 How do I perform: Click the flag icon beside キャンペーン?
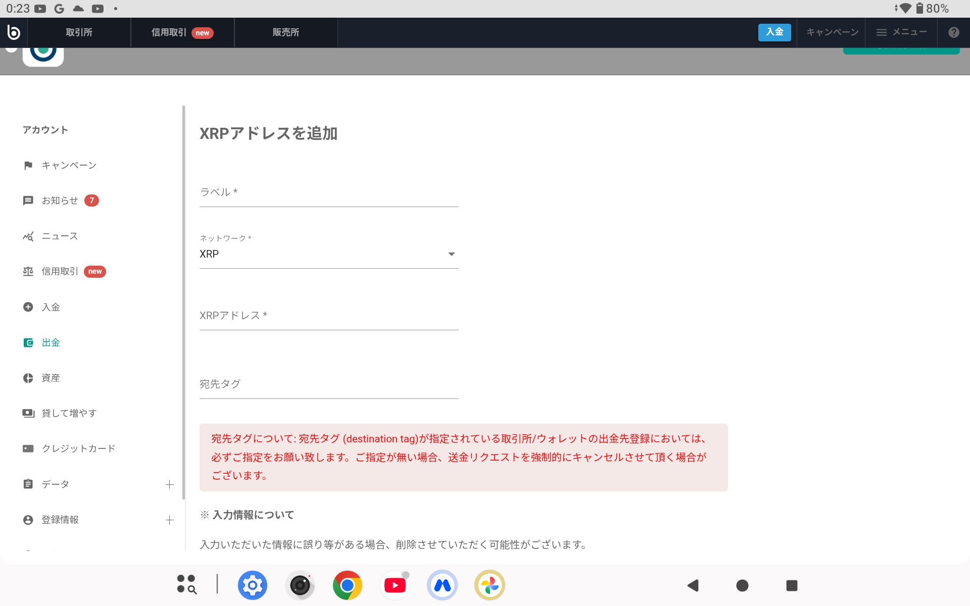[x=28, y=166]
